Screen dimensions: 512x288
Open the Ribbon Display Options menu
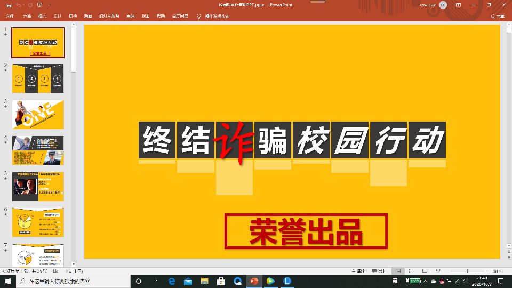[x=459, y=5]
